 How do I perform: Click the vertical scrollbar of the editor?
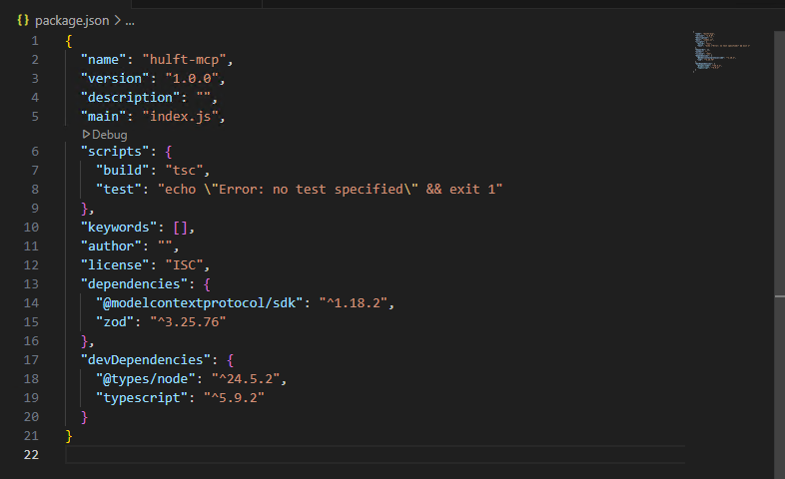click(779, 254)
